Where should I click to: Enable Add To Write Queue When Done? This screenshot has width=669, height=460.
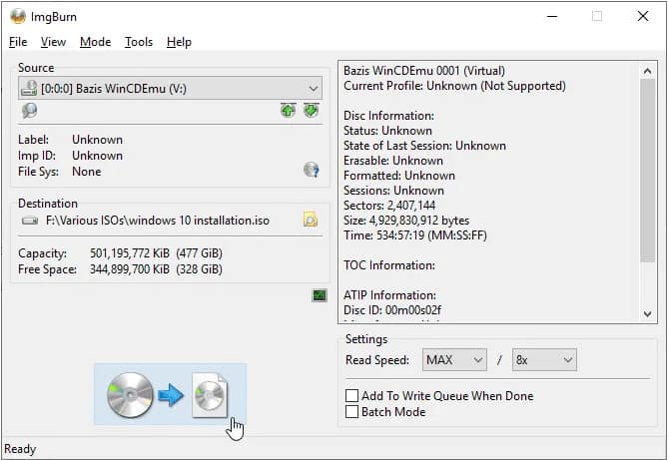352,395
